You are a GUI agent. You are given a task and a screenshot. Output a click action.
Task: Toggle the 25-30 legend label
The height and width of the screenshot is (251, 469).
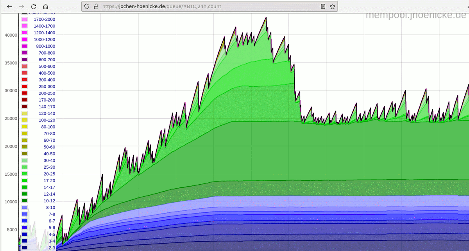tap(49, 167)
